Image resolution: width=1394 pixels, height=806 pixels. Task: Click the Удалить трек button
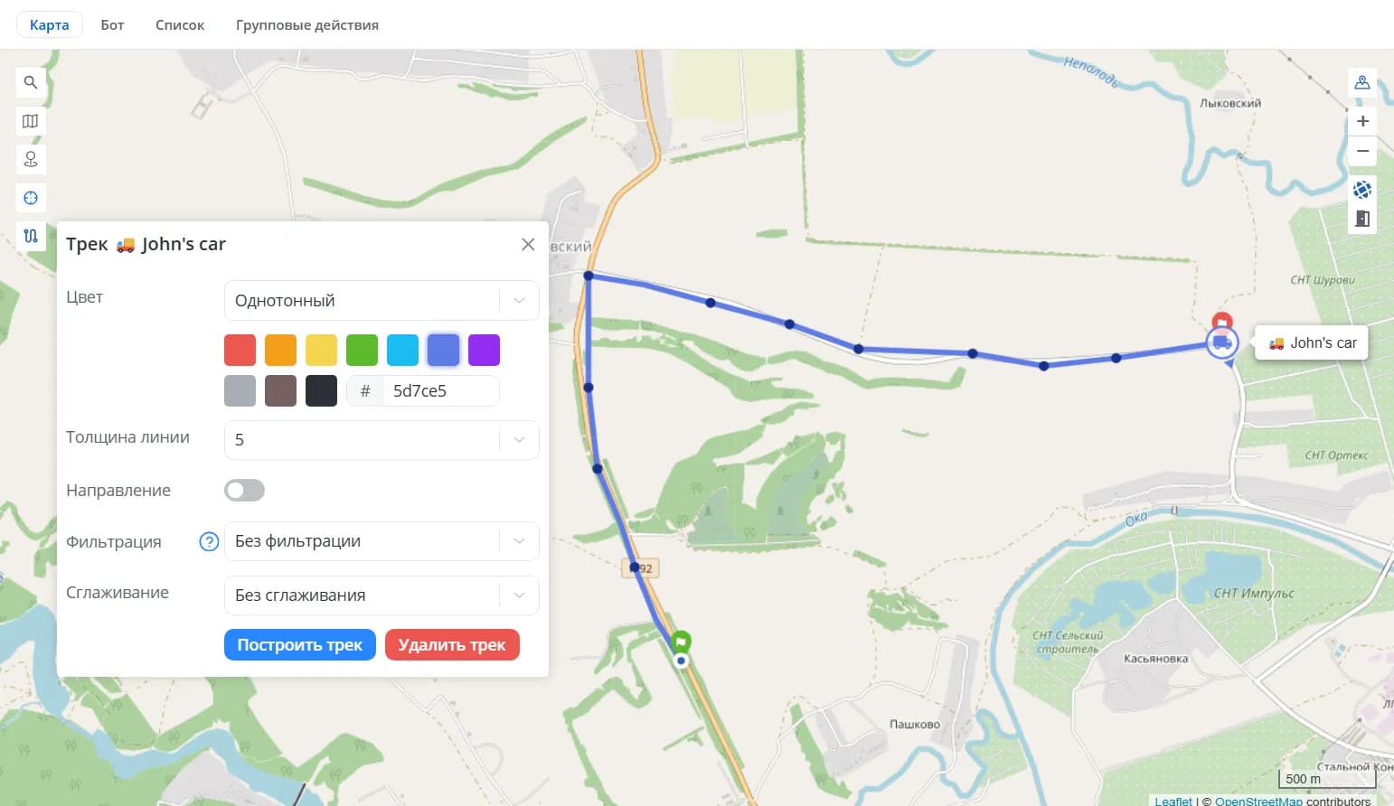click(x=452, y=644)
